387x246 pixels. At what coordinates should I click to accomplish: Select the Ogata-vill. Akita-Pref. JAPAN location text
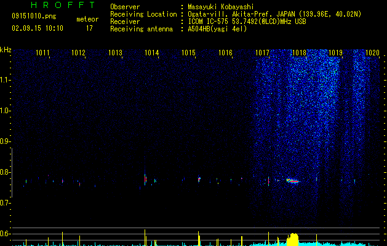point(274,14)
